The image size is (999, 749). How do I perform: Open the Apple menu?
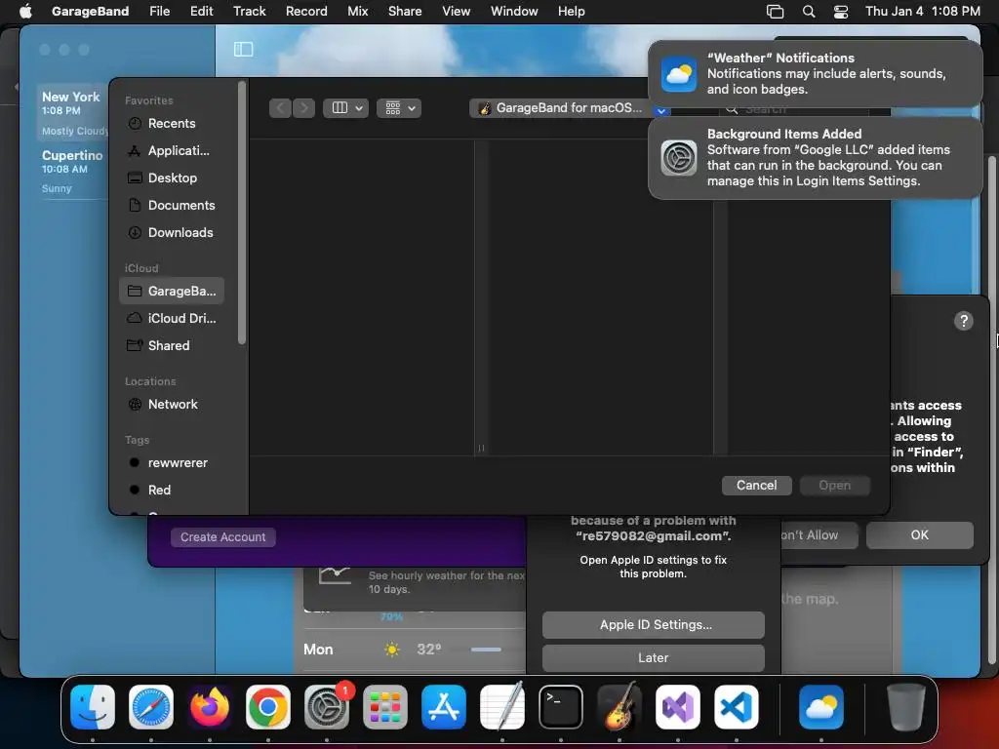click(25, 11)
